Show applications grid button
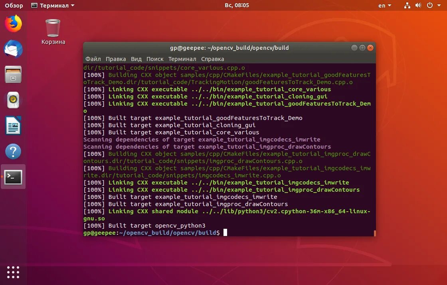This screenshot has height=285, width=447. [x=13, y=272]
